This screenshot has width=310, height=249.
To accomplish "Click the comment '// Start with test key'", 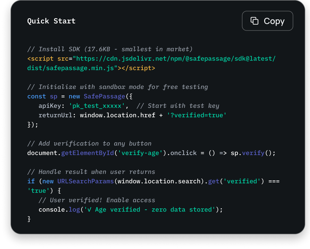I will point(178,106).
